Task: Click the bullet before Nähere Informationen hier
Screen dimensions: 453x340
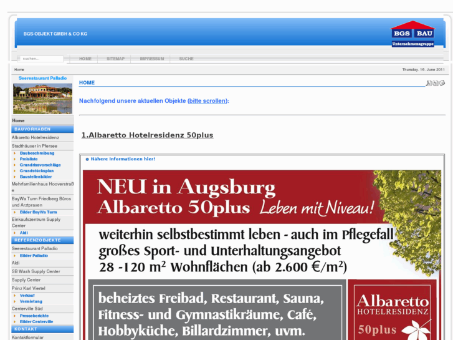Action: 87,159
